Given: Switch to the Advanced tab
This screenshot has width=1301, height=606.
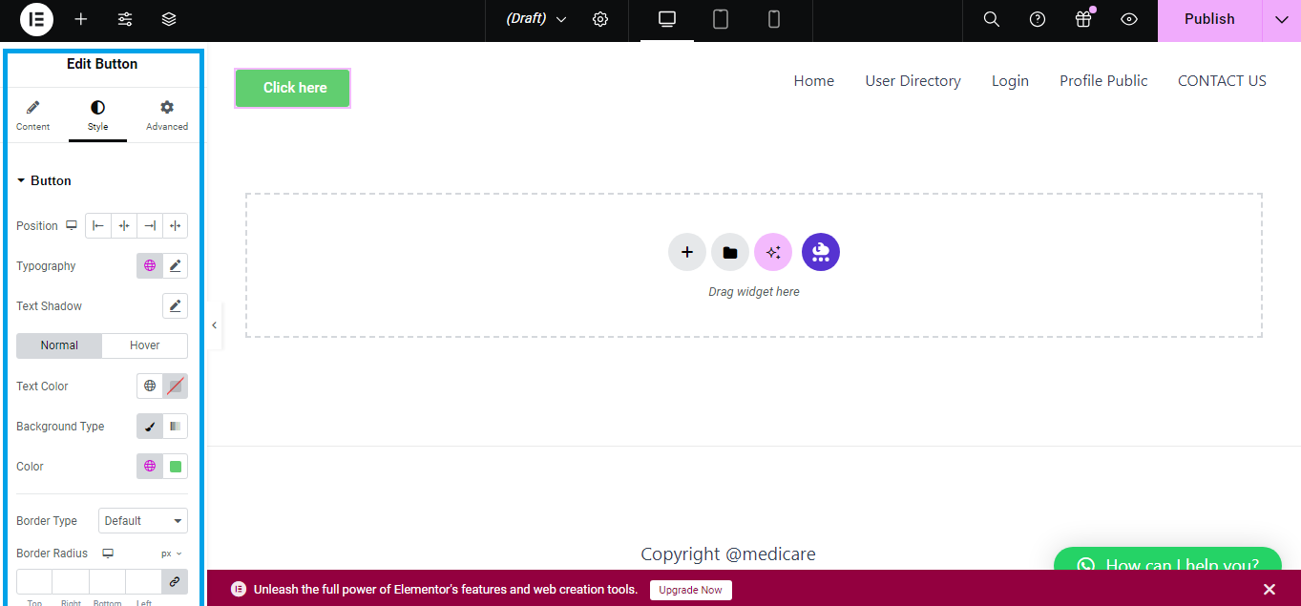Looking at the screenshot, I should (x=167, y=115).
